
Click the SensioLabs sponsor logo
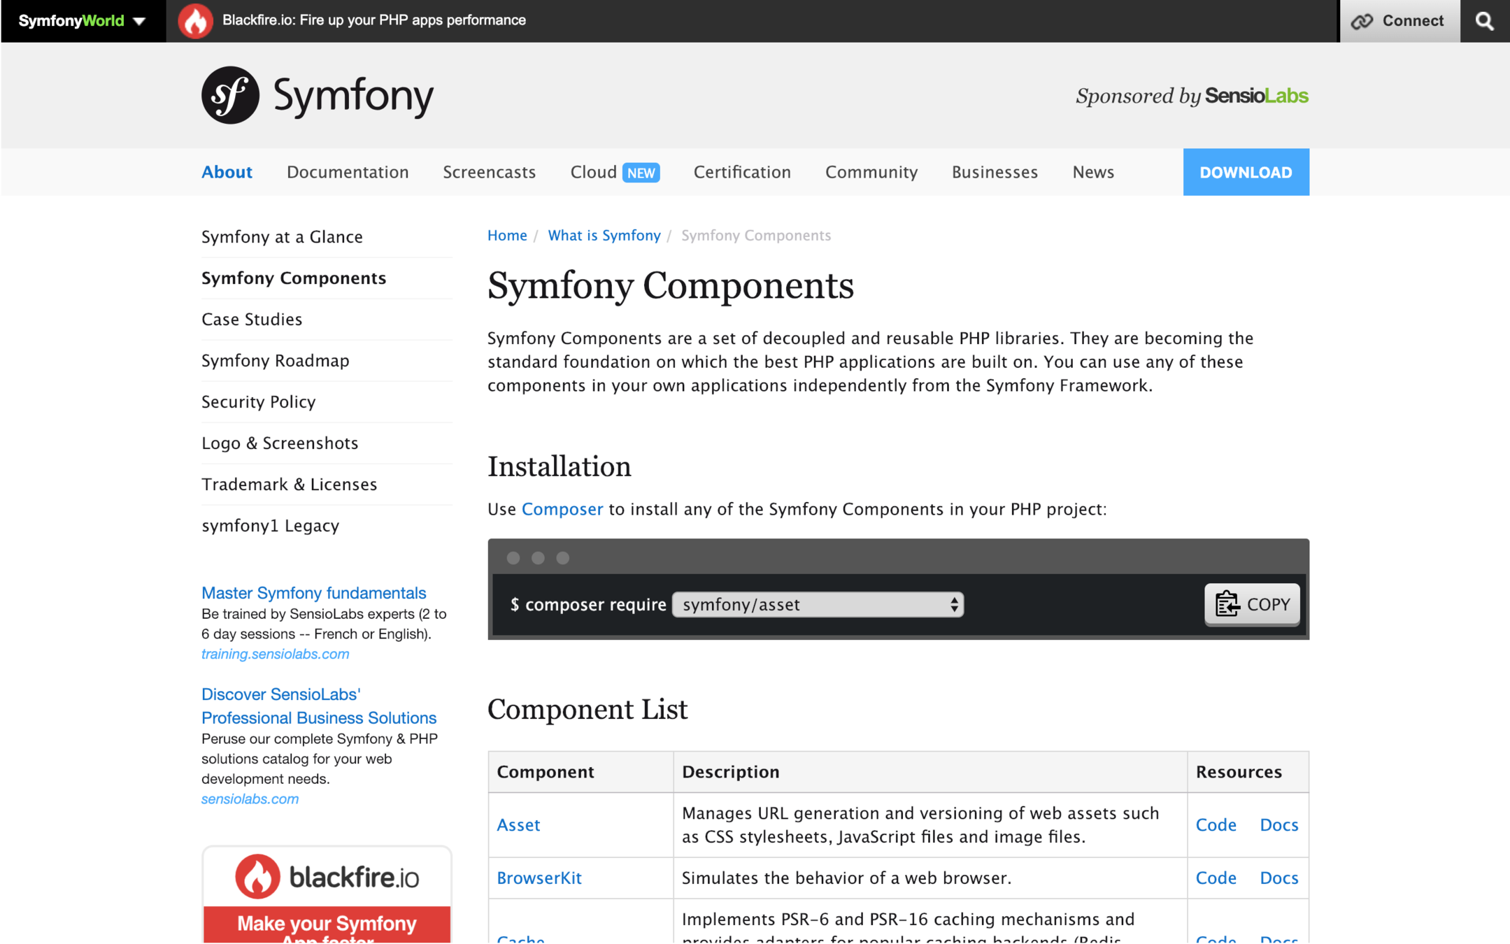(x=1256, y=96)
